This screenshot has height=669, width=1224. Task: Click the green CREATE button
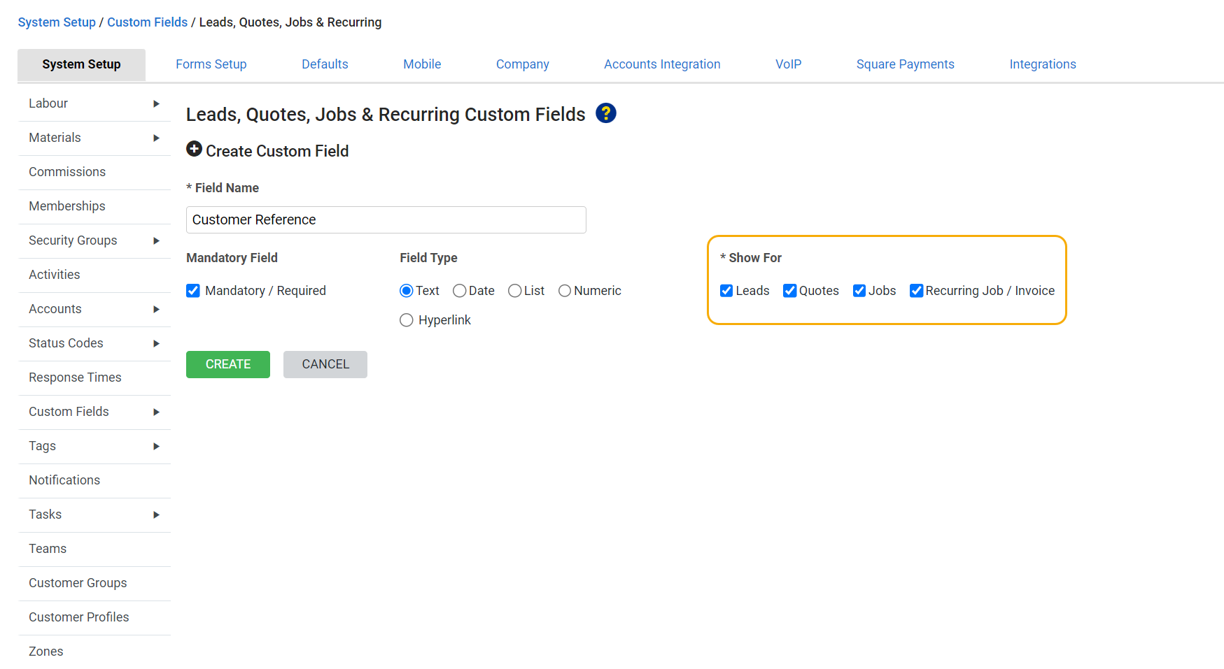(228, 364)
